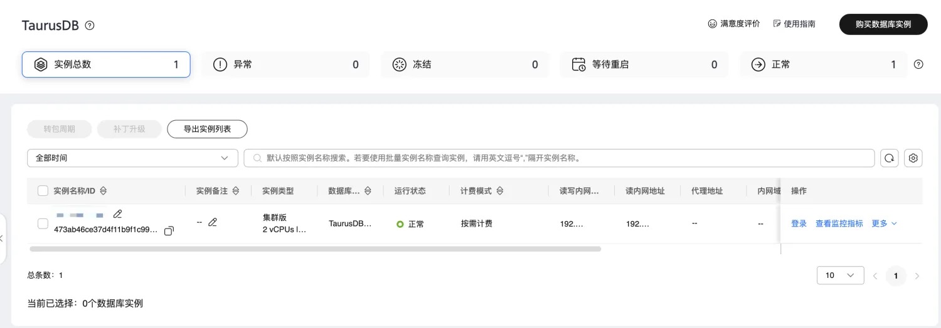Sort by 数据库 engine column

pyautogui.click(x=368, y=191)
